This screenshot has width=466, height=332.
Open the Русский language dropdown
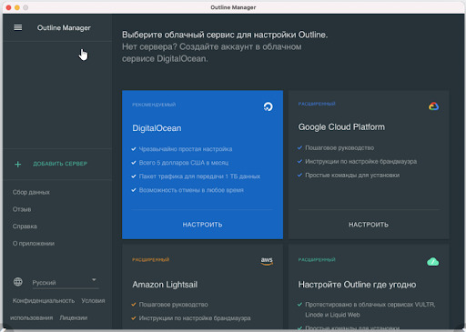click(66, 282)
